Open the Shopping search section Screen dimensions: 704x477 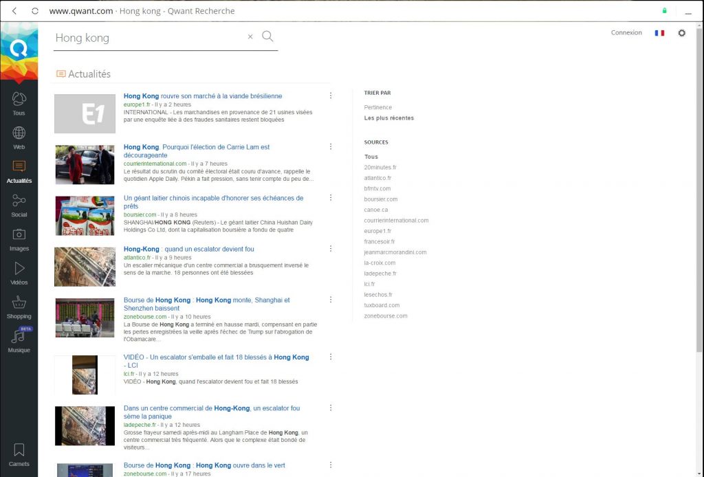tap(19, 307)
